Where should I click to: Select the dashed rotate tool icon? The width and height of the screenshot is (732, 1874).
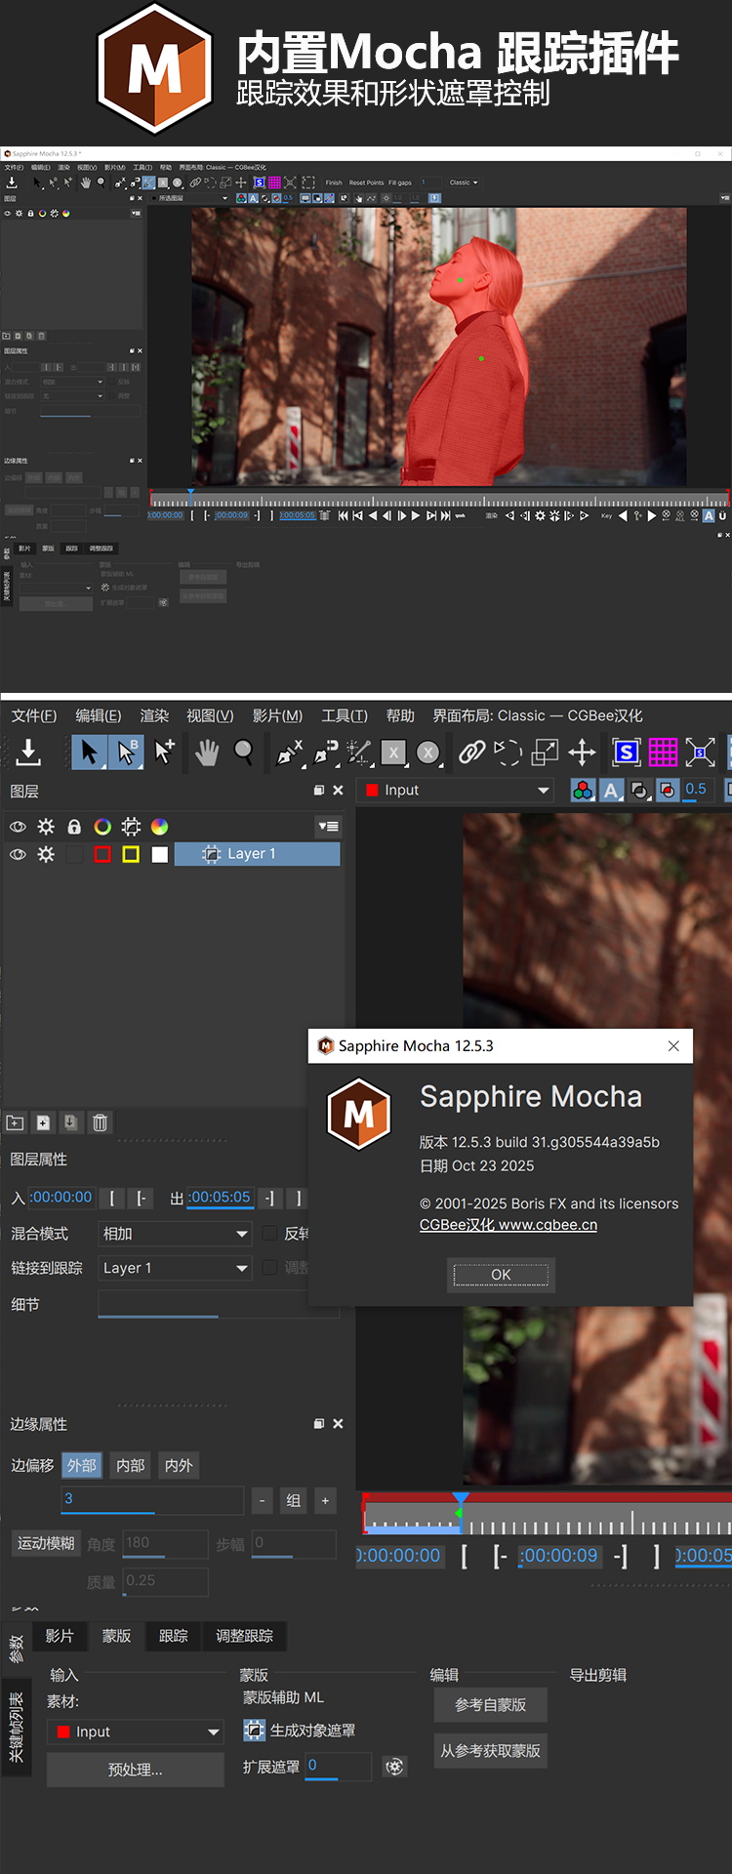[508, 752]
